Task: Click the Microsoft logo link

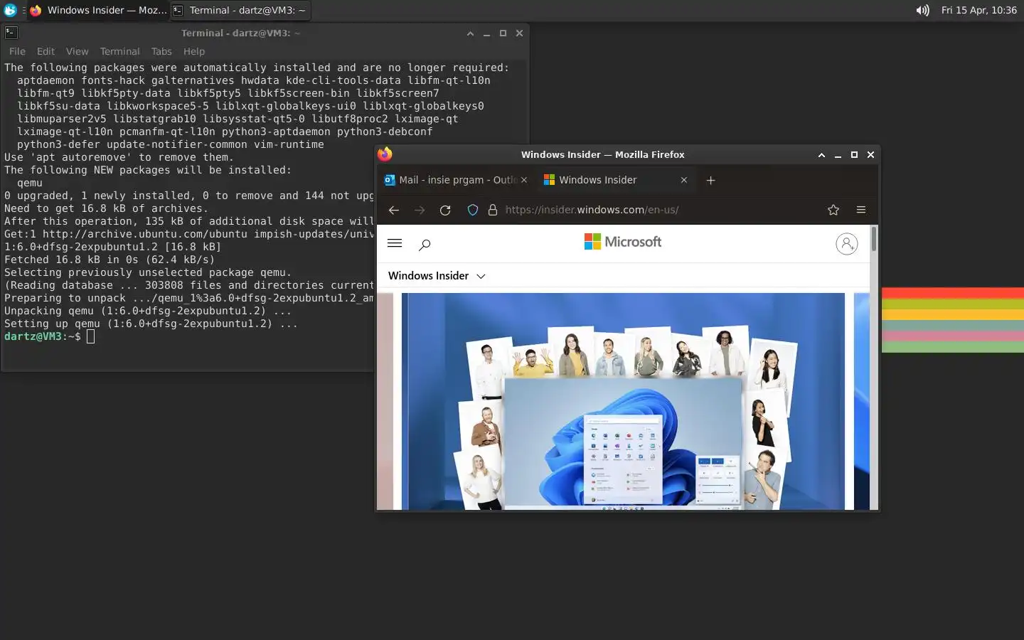Action: (x=623, y=242)
